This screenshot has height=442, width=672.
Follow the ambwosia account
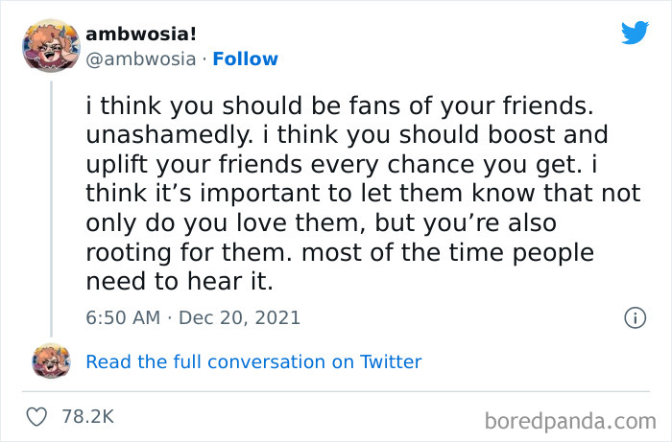245,58
